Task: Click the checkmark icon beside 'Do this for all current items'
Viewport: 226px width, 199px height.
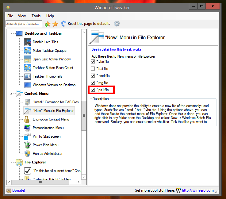Action: (28, 171)
